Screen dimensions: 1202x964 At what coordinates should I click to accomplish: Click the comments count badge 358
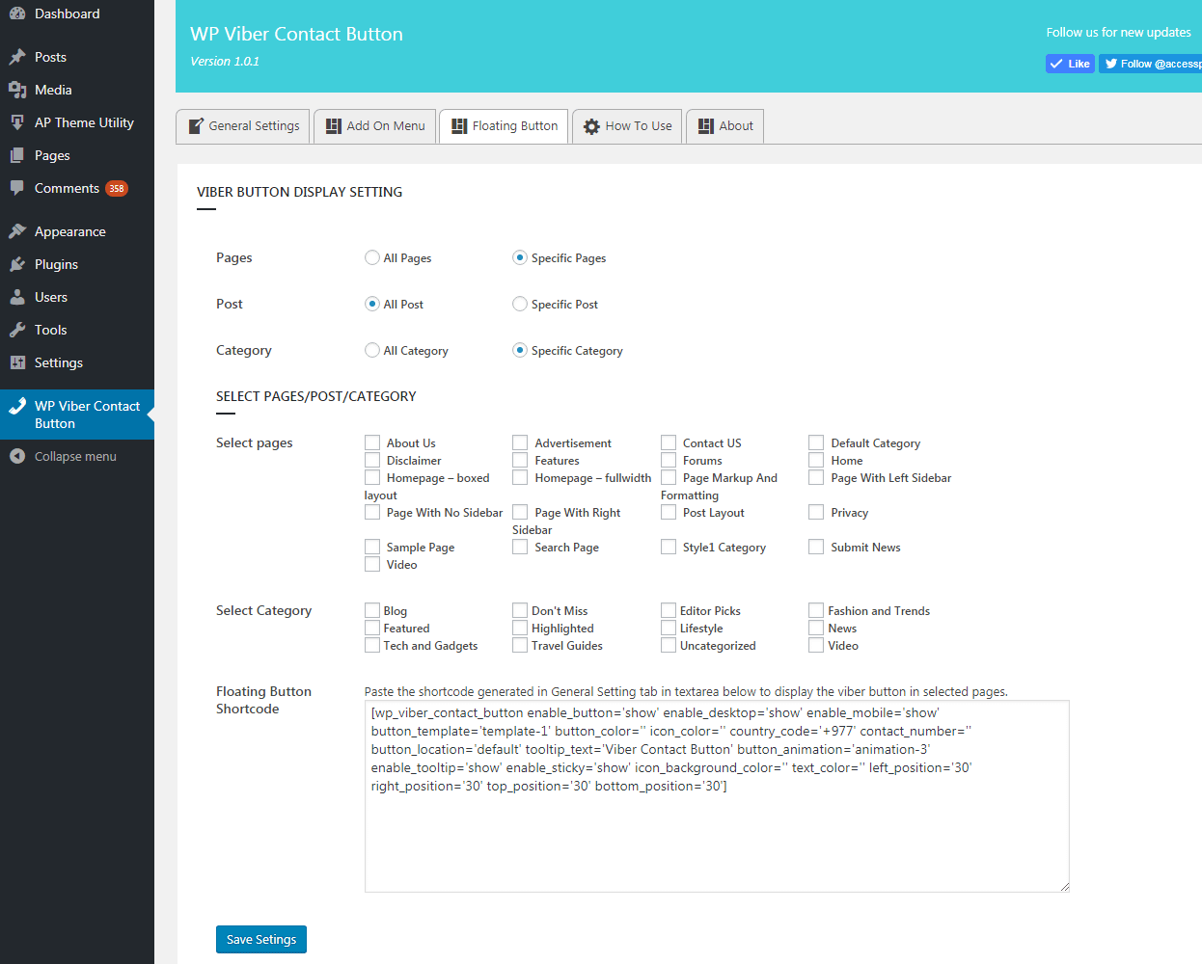pos(117,189)
